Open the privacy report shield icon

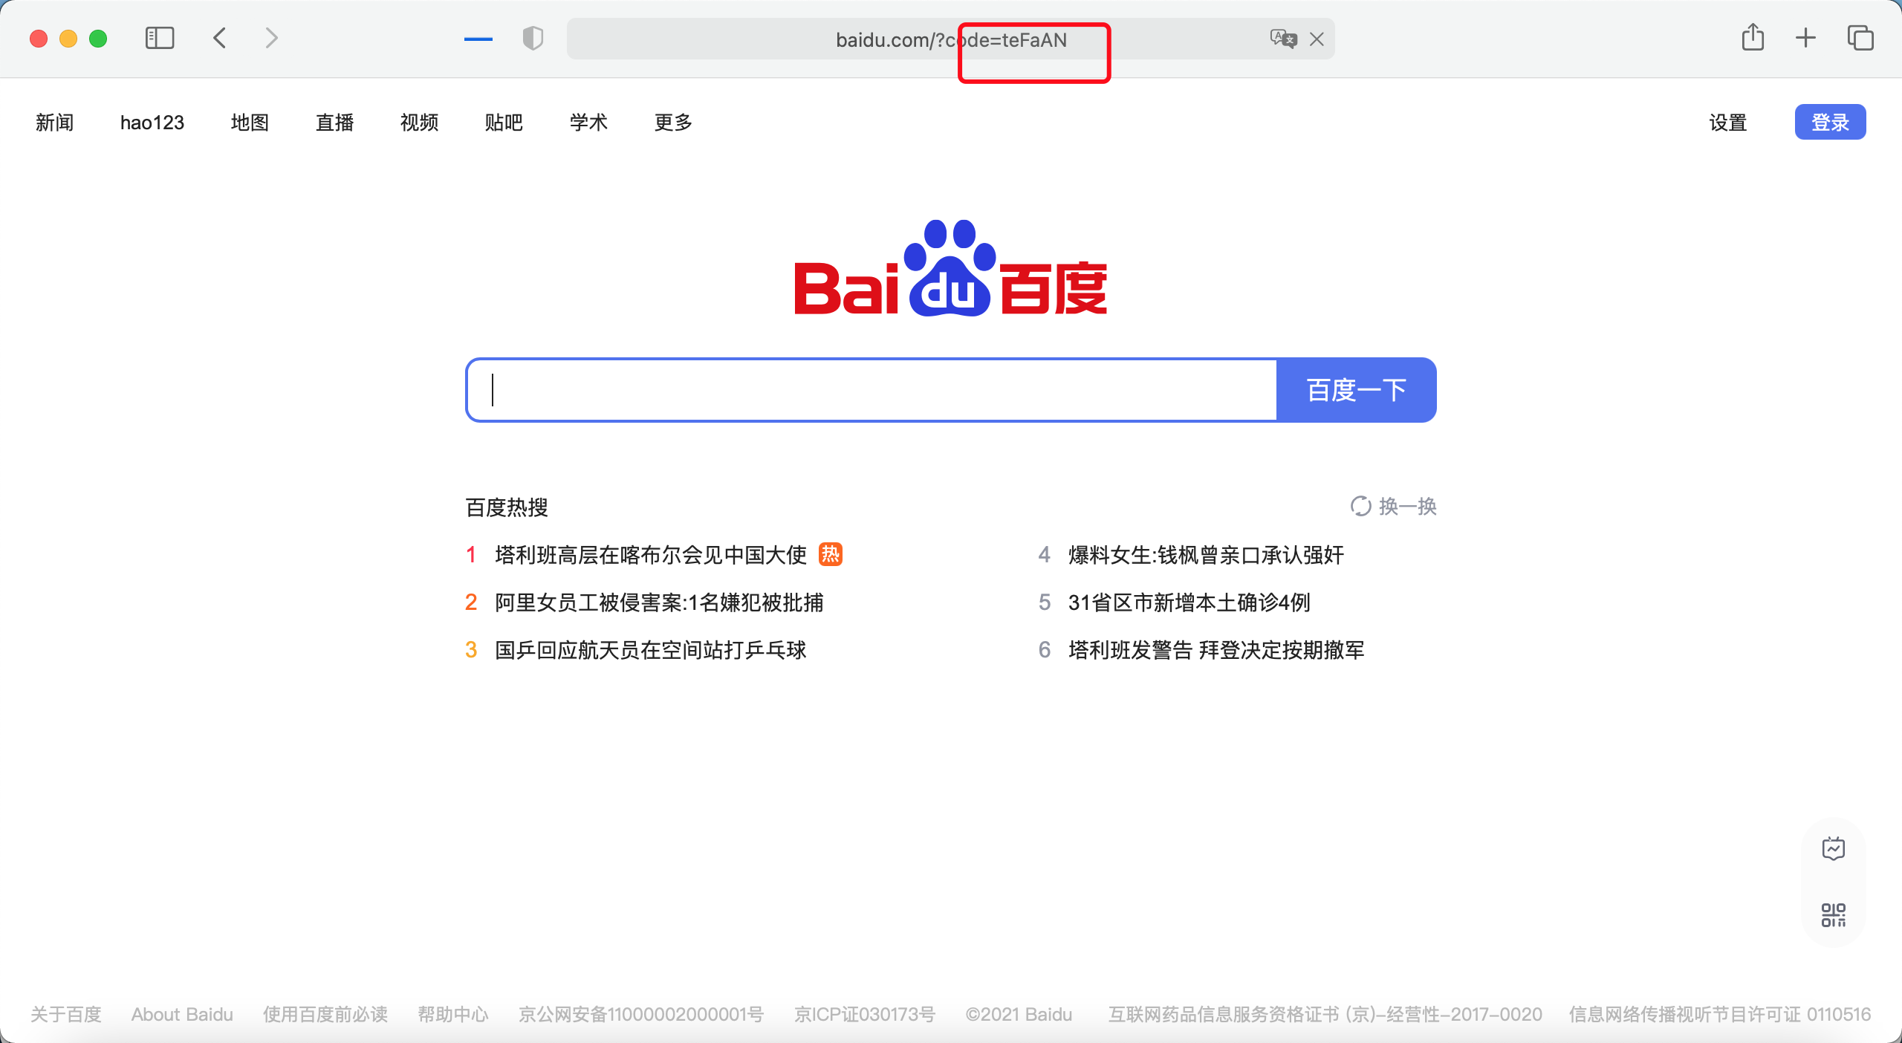pyautogui.click(x=533, y=38)
